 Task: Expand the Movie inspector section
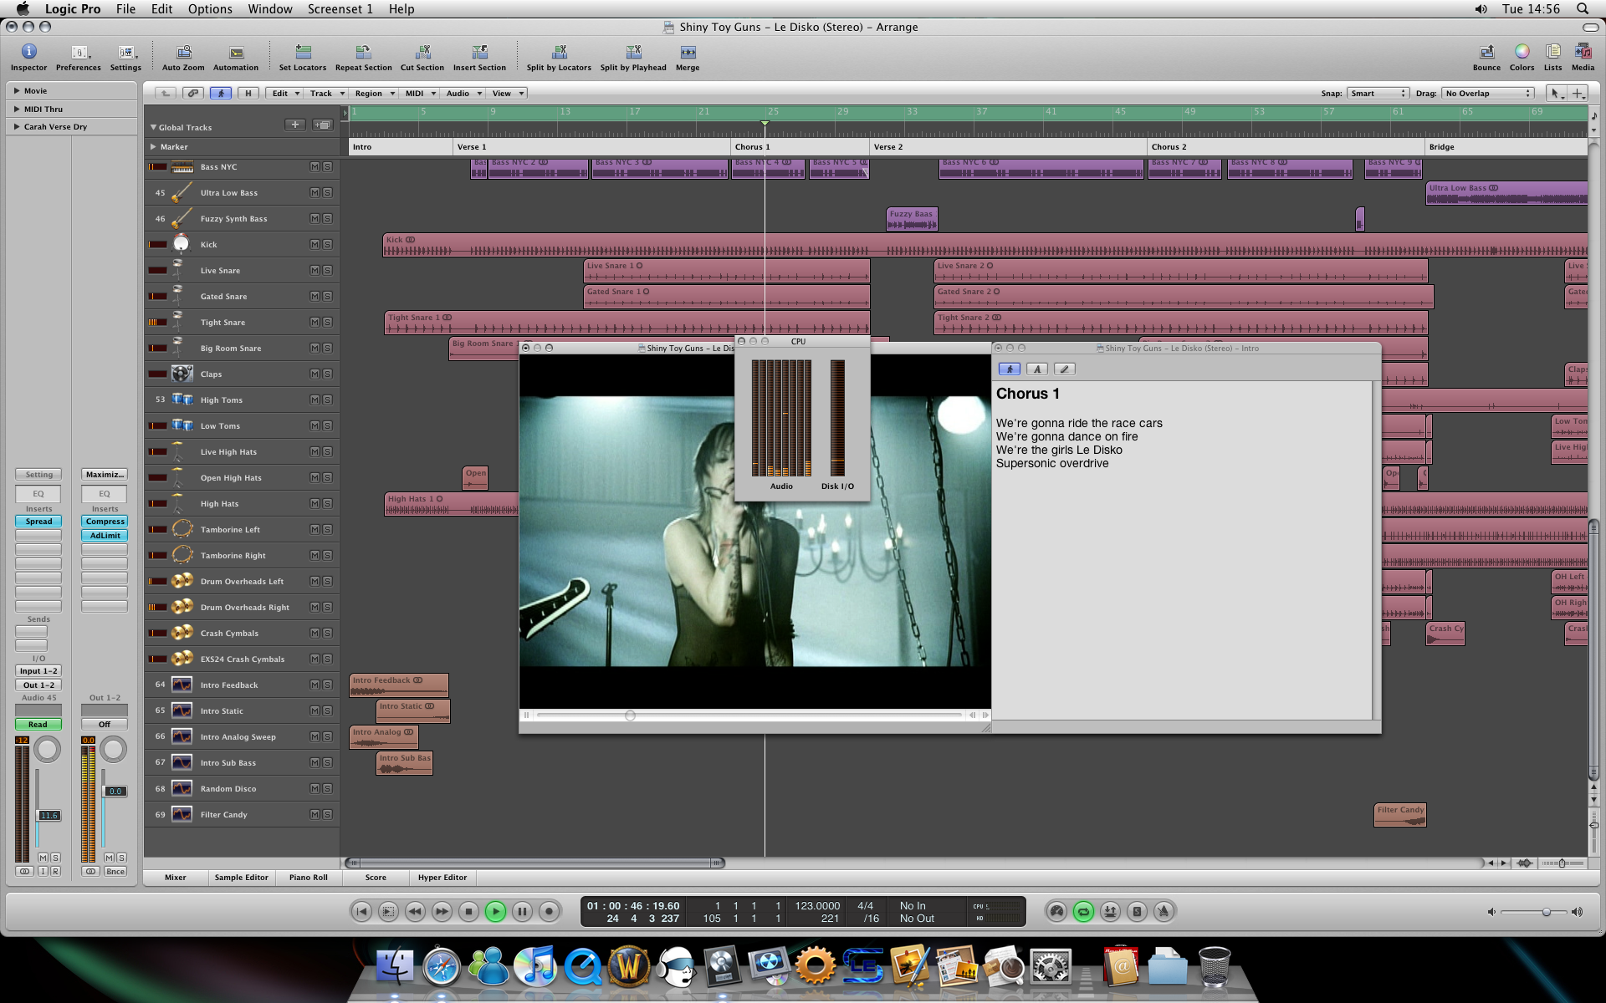[16, 90]
